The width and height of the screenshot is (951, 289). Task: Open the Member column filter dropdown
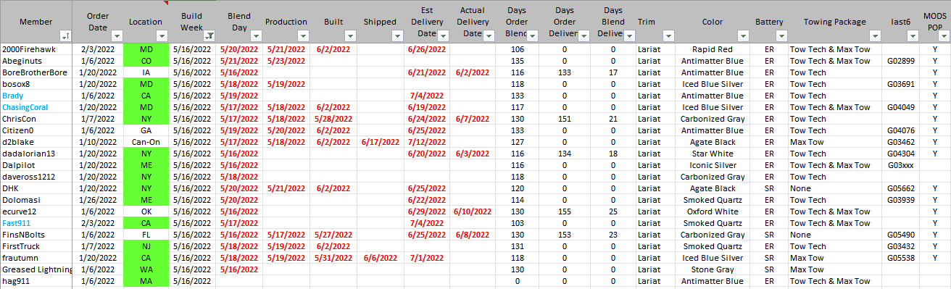tap(65, 35)
